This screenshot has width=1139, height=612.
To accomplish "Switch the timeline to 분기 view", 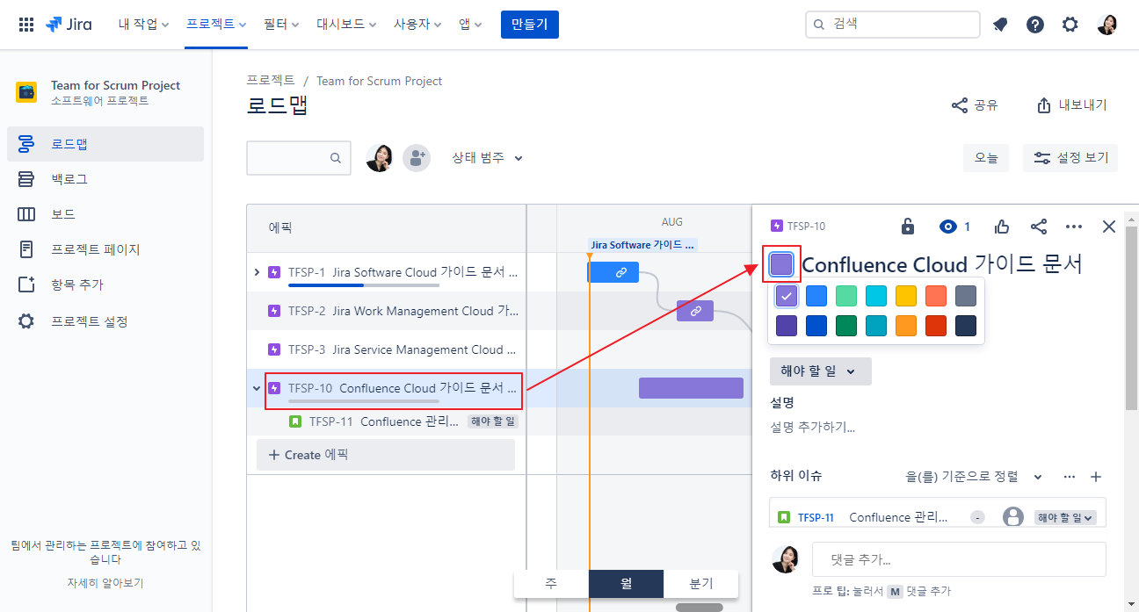I will (x=701, y=584).
